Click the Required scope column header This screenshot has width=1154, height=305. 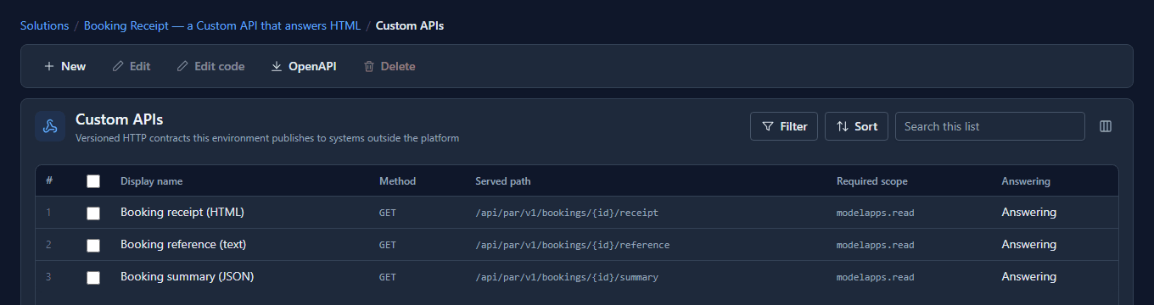(871, 181)
